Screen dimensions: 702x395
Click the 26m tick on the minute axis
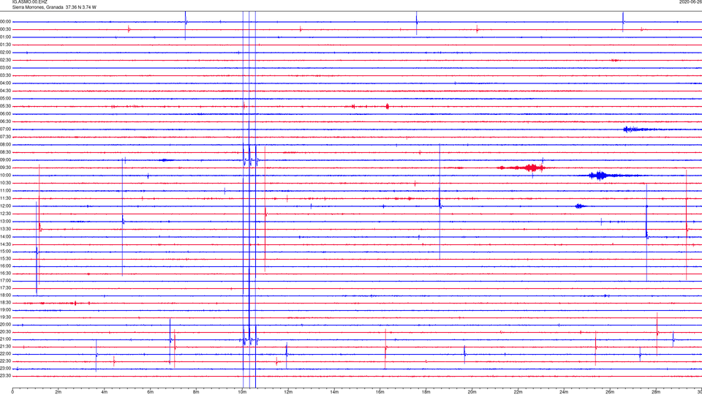point(610,392)
